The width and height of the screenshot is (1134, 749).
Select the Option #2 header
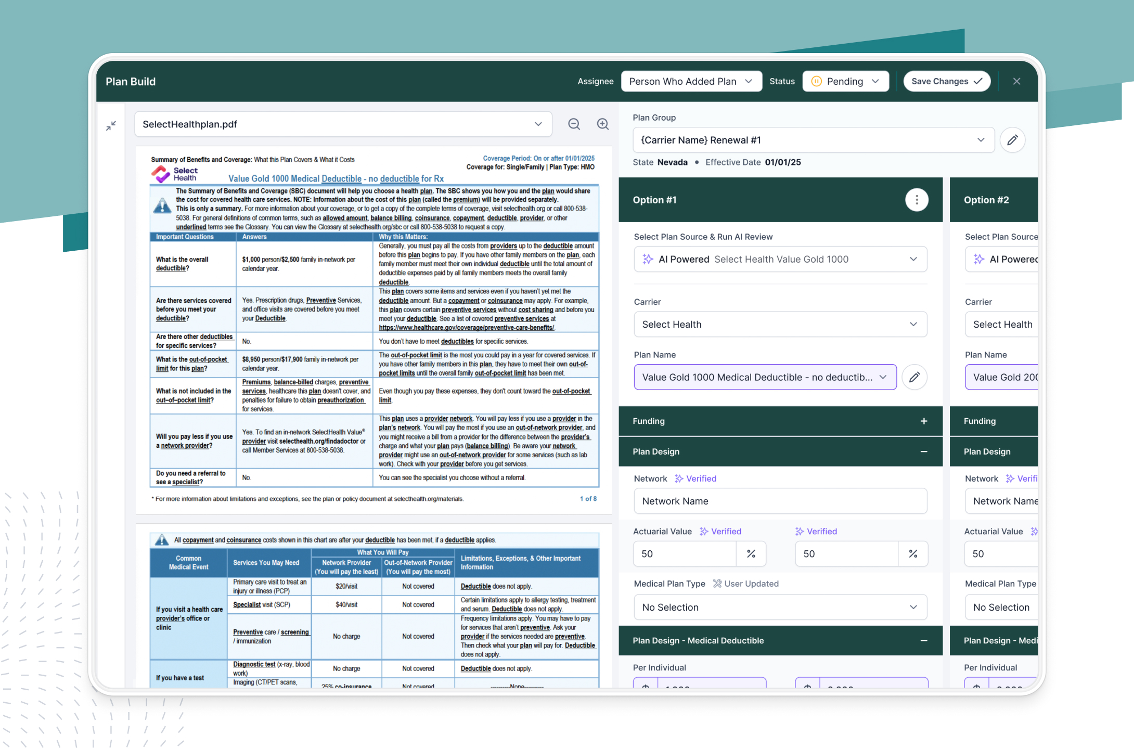point(986,200)
